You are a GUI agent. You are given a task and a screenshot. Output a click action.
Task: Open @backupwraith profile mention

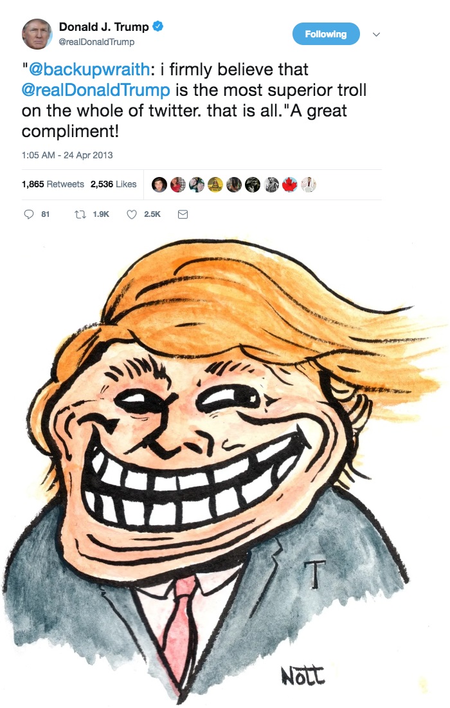click(x=89, y=70)
